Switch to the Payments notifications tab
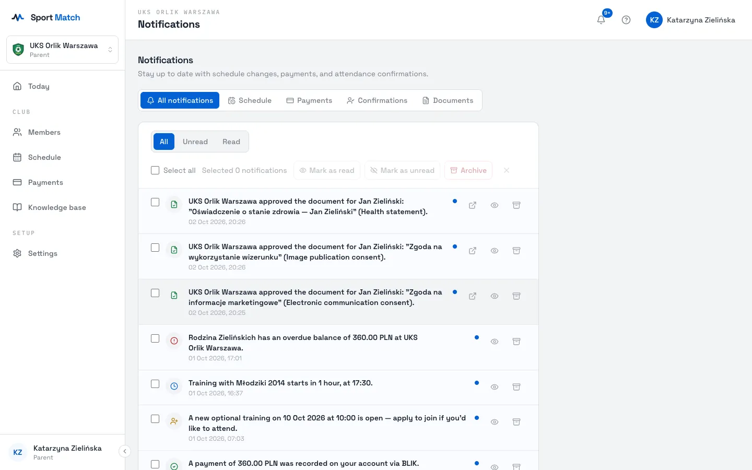The image size is (752, 470). tap(309, 100)
